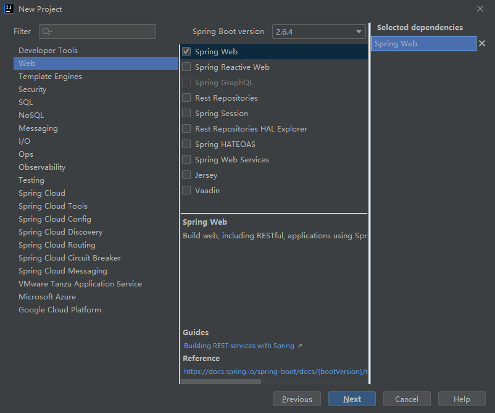
Task: Click the Build web, including RESTful description text
Action: pyautogui.click(x=275, y=236)
